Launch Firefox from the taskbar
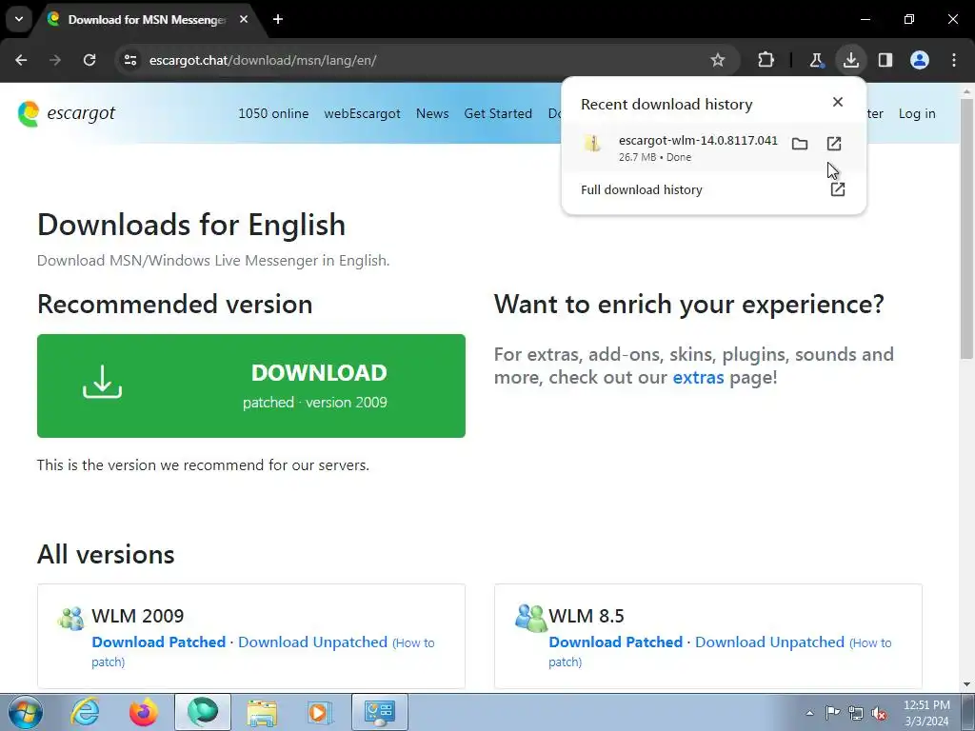This screenshot has height=731, width=975. (x=144, y=712)
